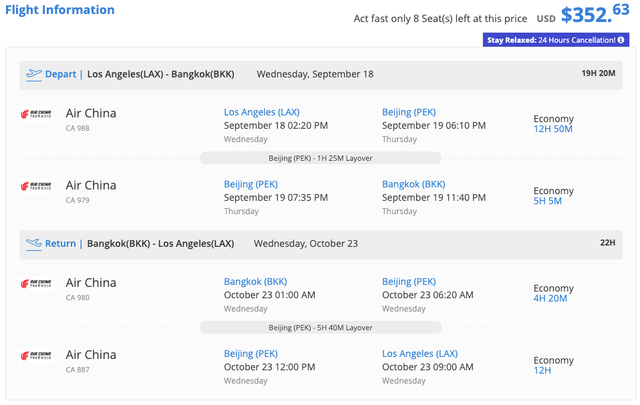
Task: Click the Beijing (PEK) 5H 40M Layover pill
Action: click(321, 328)
